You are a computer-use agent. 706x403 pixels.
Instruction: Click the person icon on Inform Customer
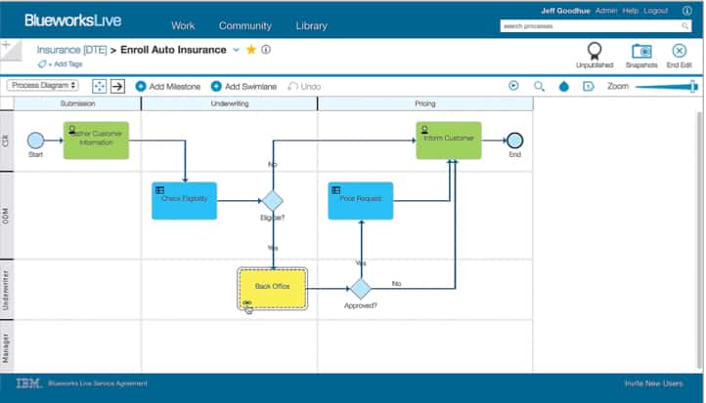pyautogui.click(x=424, y=130)
